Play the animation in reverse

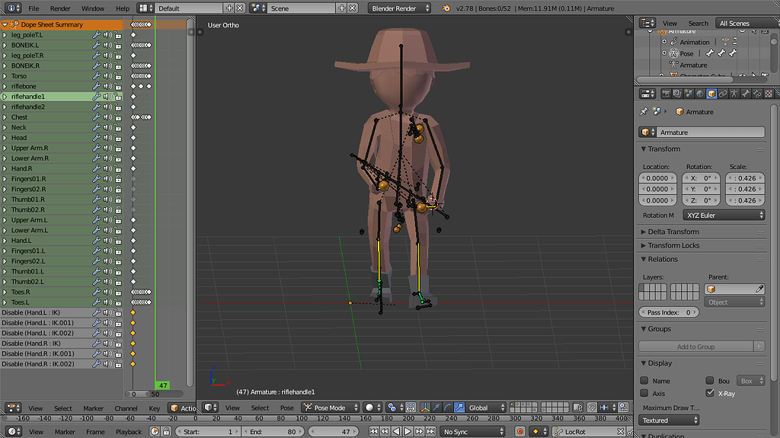pos(396,432)
